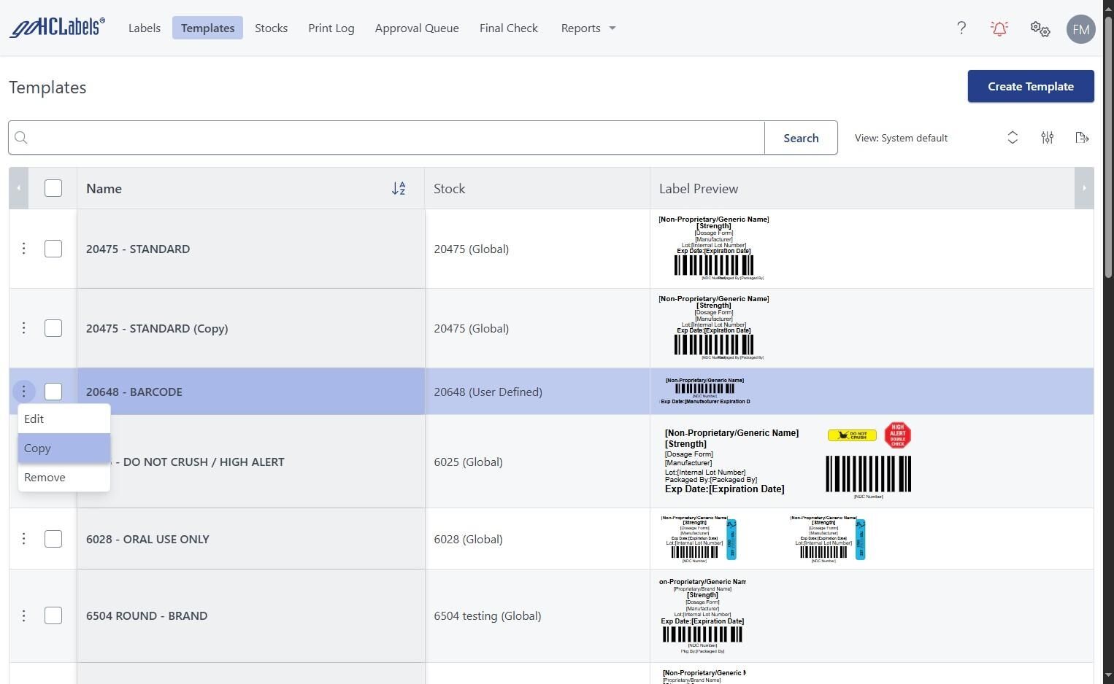Open the FM user avatar menu
Image resolution: width=1114 pixels, height=684 pixels.
click(1080, 29)
